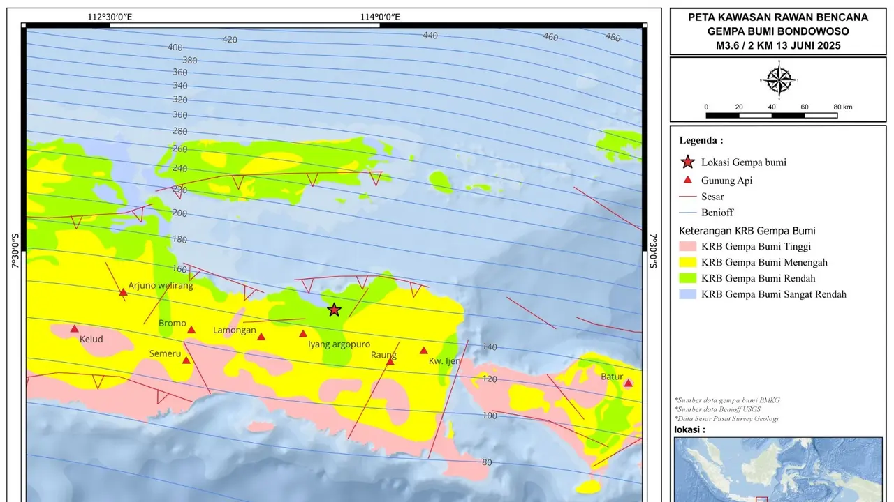
Task: Click the Batur volcano marker
Action: click(x=628, y=383)
